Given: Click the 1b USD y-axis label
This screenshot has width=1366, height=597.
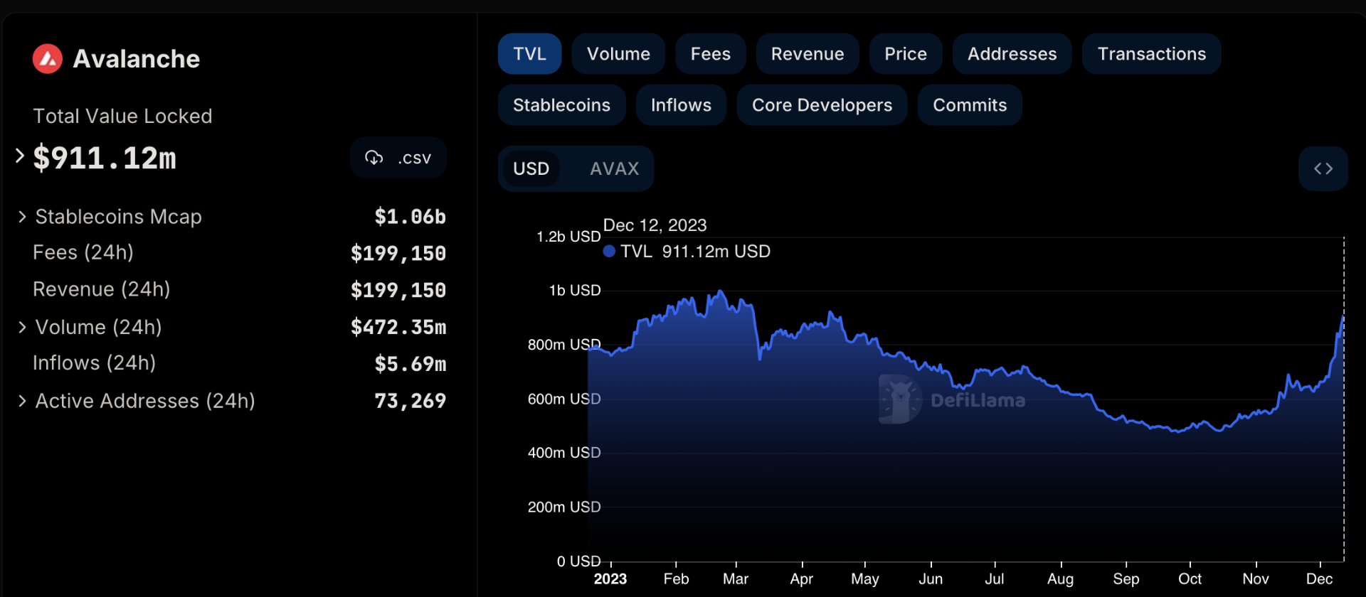Looking at the screenshot, I should pos(575,290).
